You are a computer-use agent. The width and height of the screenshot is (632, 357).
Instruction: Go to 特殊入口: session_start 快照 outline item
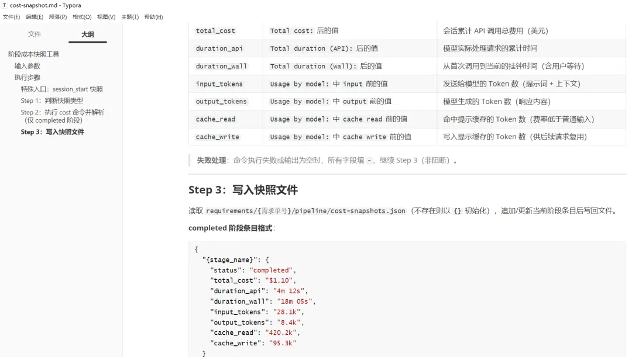coord(61,89)
